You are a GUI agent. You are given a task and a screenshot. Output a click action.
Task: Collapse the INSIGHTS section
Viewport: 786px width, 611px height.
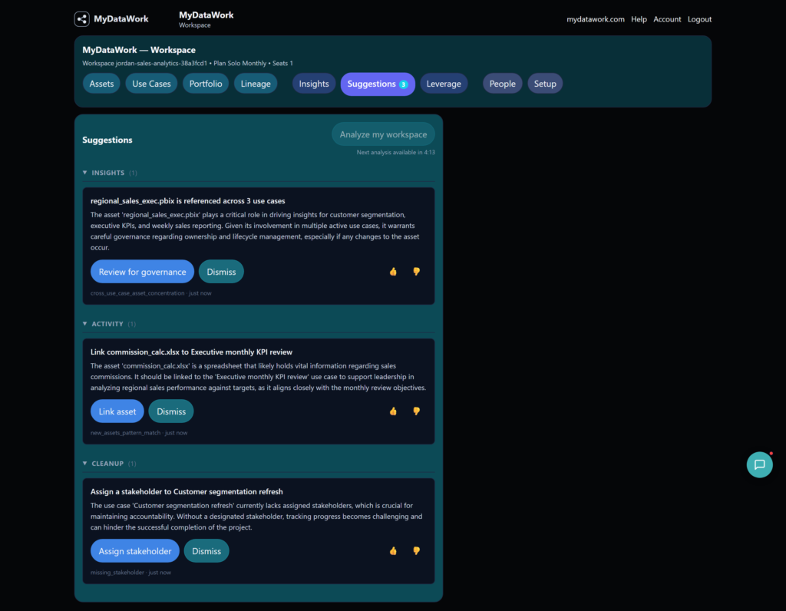pyautogui.click(x=84, y=173)
